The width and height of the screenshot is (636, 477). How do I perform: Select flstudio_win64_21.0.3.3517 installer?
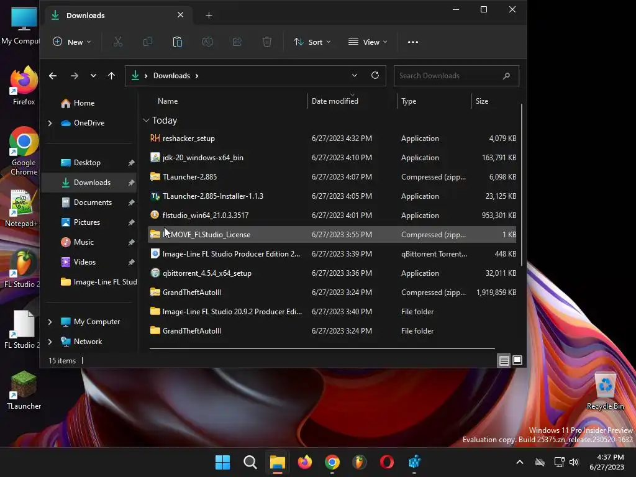point(332,216)
